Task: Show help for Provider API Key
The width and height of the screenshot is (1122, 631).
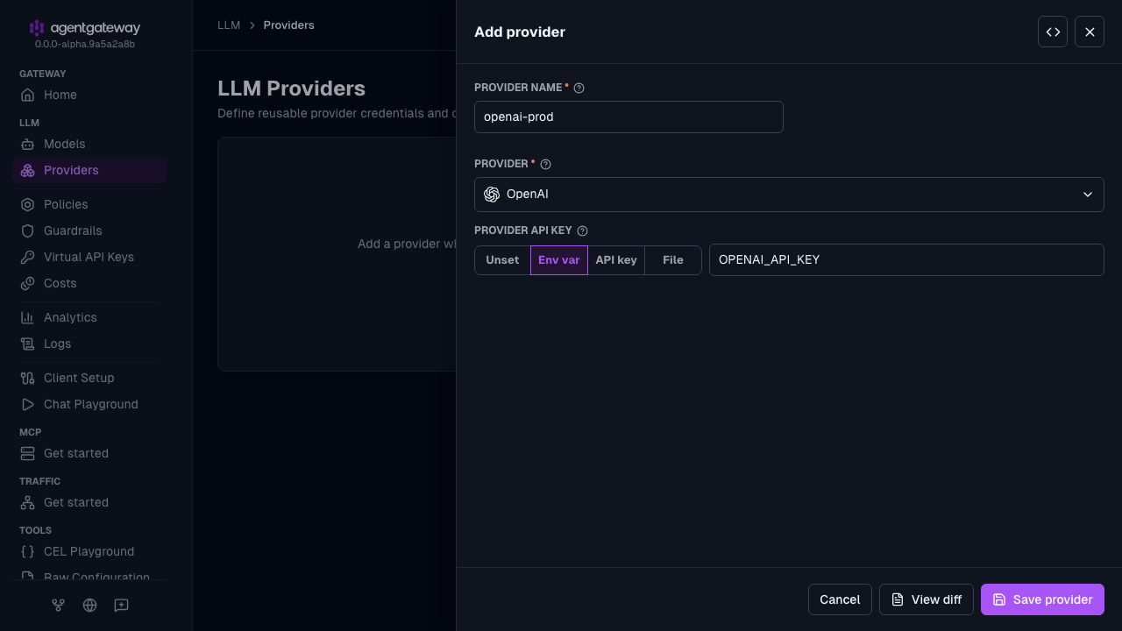Action: pos(582,230)
